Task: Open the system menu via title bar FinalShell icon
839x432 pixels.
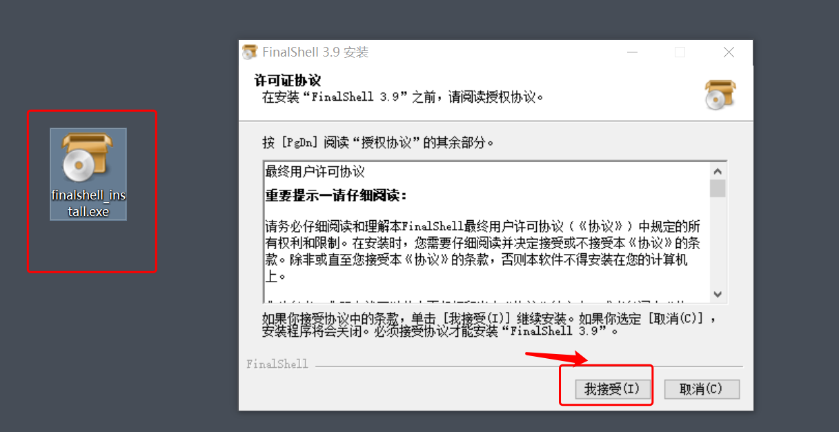Action: pyautogui.click(x=250, y=52)
